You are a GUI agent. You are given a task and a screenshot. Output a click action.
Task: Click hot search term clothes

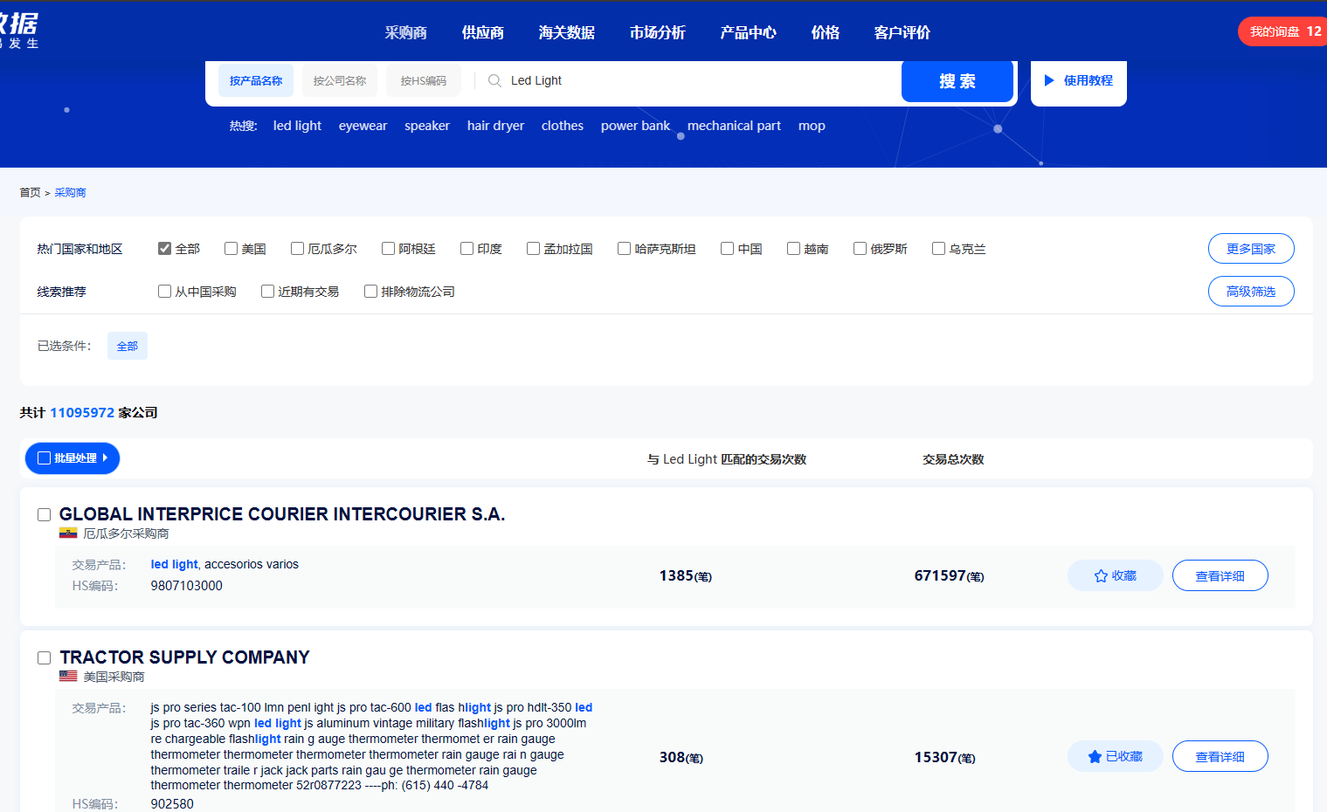click(563, 126)
